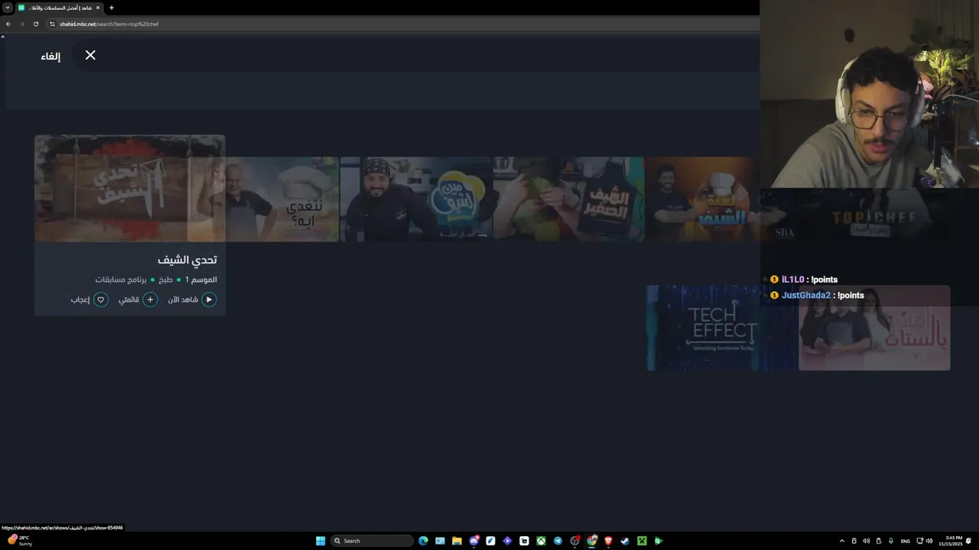Open the chef with bandana show thumbnail
This screenshot has width=979, height=550.
tap(416, 199)
